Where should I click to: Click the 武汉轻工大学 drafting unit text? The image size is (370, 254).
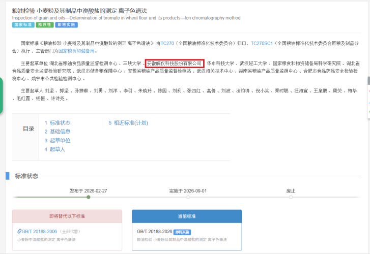coord(253,63)
